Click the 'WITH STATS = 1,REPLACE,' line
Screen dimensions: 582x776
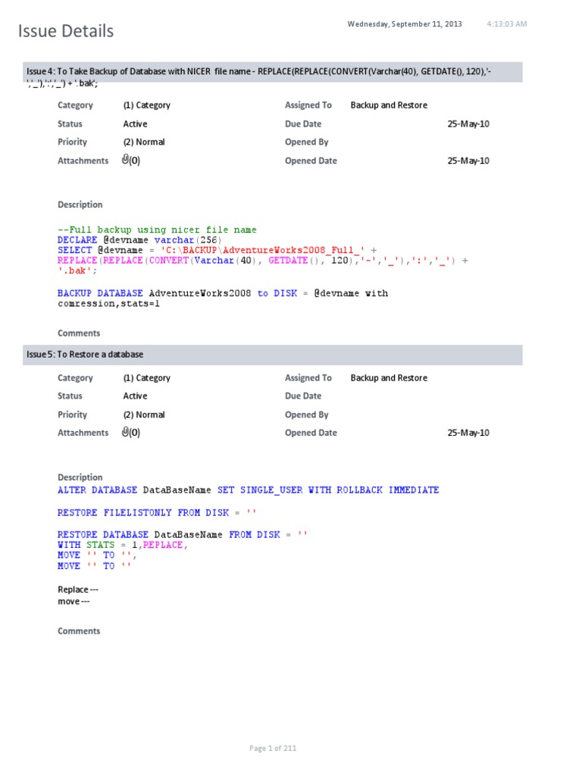123,545
